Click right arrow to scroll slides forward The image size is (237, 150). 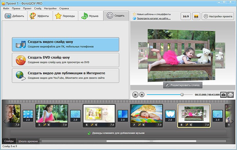click(x=232, y=121)
